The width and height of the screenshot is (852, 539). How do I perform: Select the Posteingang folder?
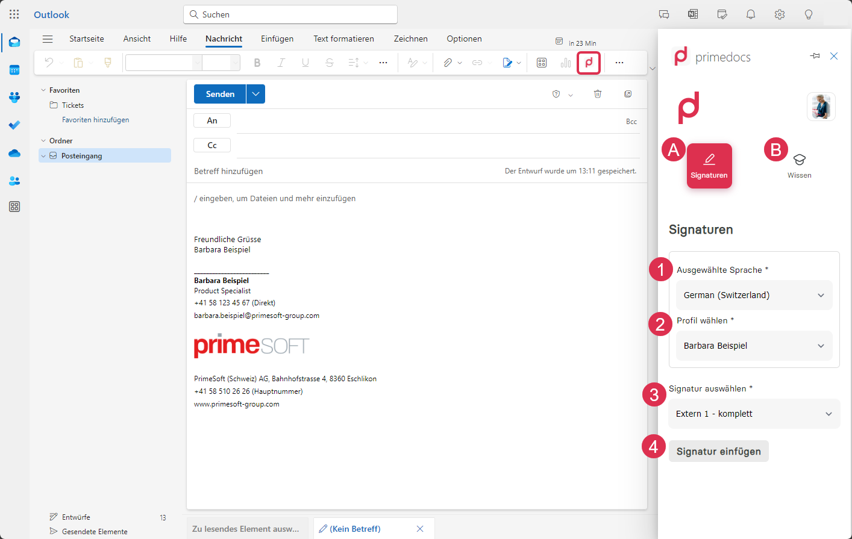(105, 156)
